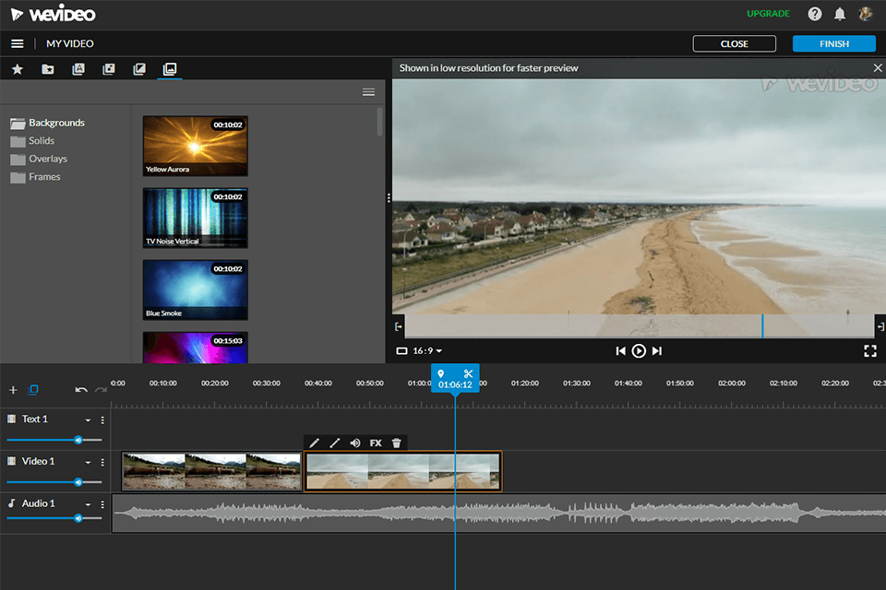The height and width of the screenshot is (590, 886).
Task: Select the Overlays folder
Action: (39, 159)
